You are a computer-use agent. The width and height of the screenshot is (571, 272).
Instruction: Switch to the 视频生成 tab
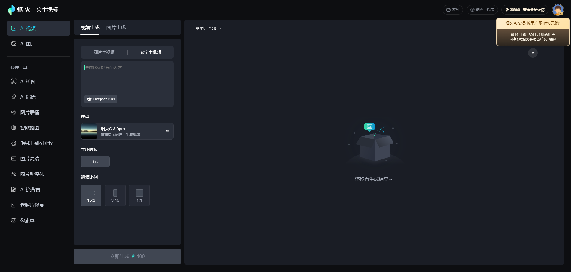tap(90, 28)
